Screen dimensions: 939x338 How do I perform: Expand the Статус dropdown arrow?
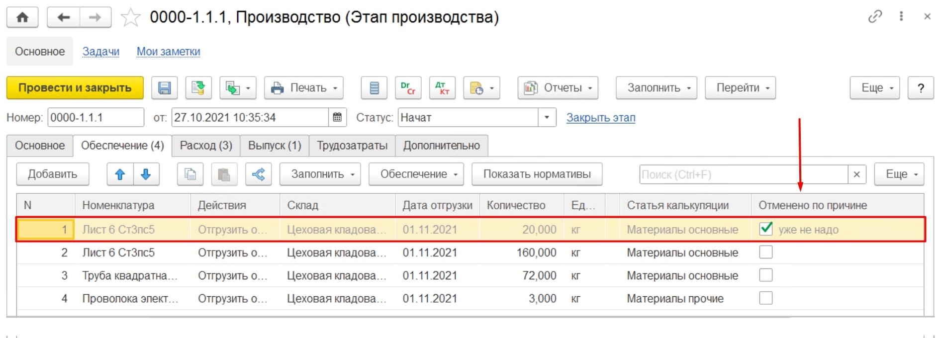tap(547, 118)
